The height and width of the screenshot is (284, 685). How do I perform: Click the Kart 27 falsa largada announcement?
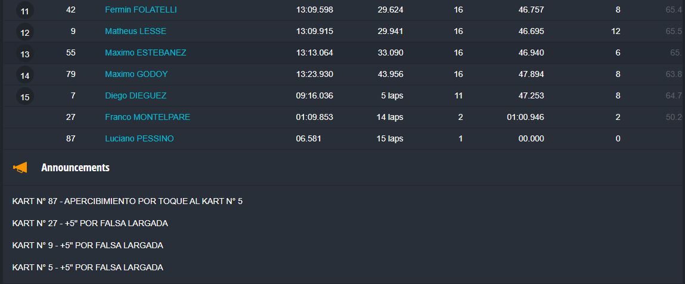90,223
